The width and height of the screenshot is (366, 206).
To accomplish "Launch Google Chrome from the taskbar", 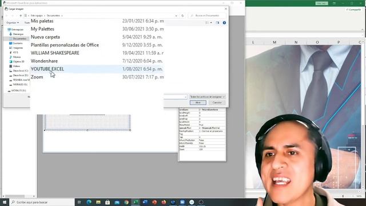I will point(126,202).
